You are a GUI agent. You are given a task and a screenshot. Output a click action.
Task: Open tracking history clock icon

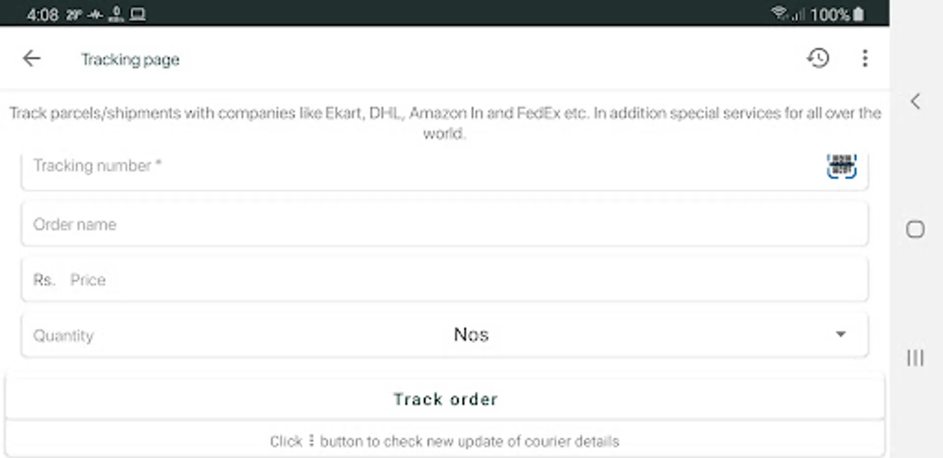(818, 58)
